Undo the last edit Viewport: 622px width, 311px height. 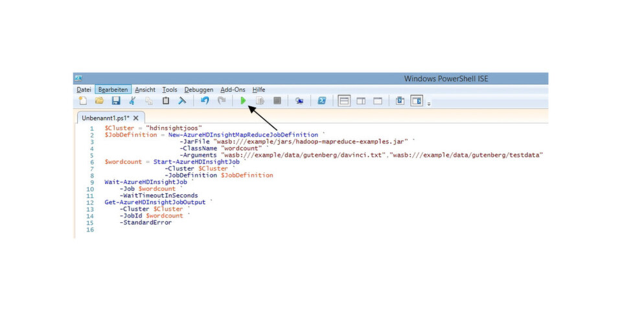pyautogui.click(x=205, y=101)
